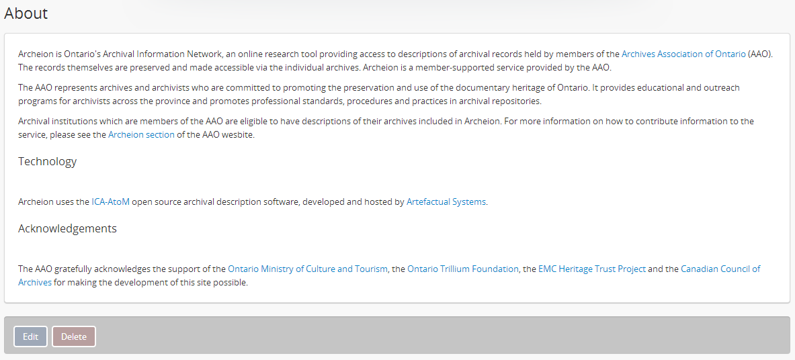Screen dimensions: 795x360
Task: Visit the Artefactual Systems link
Action: coord(446,202)
